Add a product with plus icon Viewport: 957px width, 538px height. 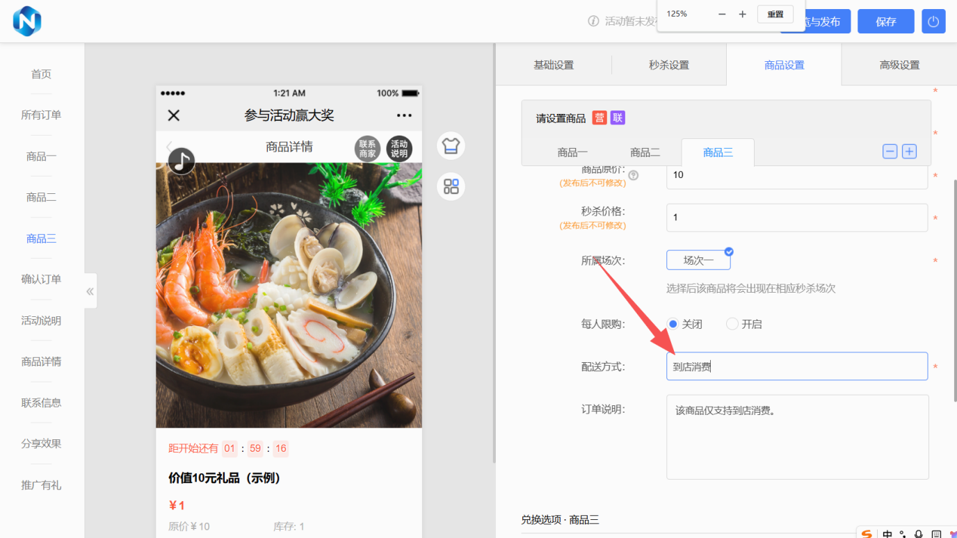click(x=909, y=152)
